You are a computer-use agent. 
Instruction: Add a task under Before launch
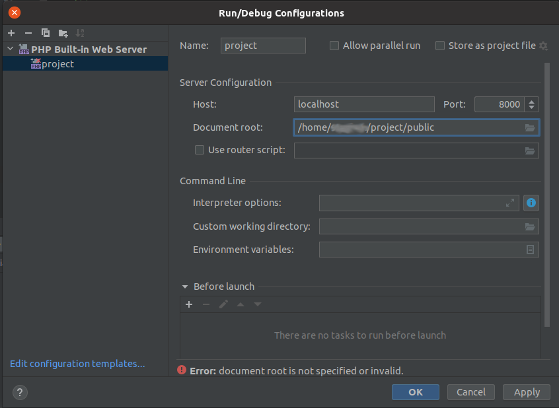point(189,304)
